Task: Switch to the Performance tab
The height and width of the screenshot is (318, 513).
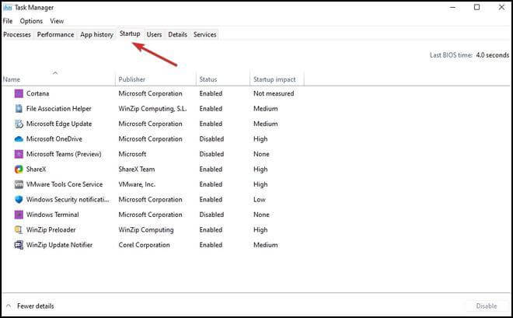Action: click(55, 34)
